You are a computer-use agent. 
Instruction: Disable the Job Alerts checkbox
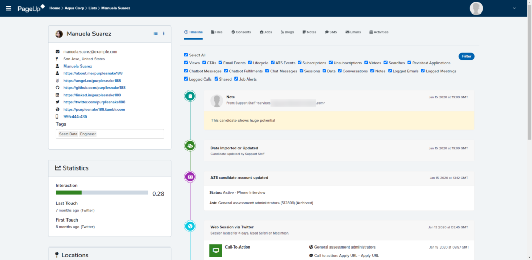[x=236, y=79]
